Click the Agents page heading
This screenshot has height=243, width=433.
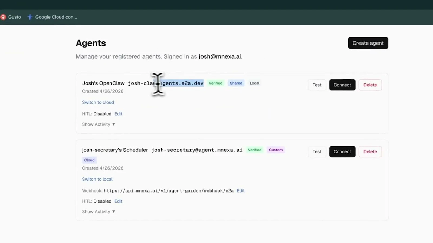[x=91, y=43]
